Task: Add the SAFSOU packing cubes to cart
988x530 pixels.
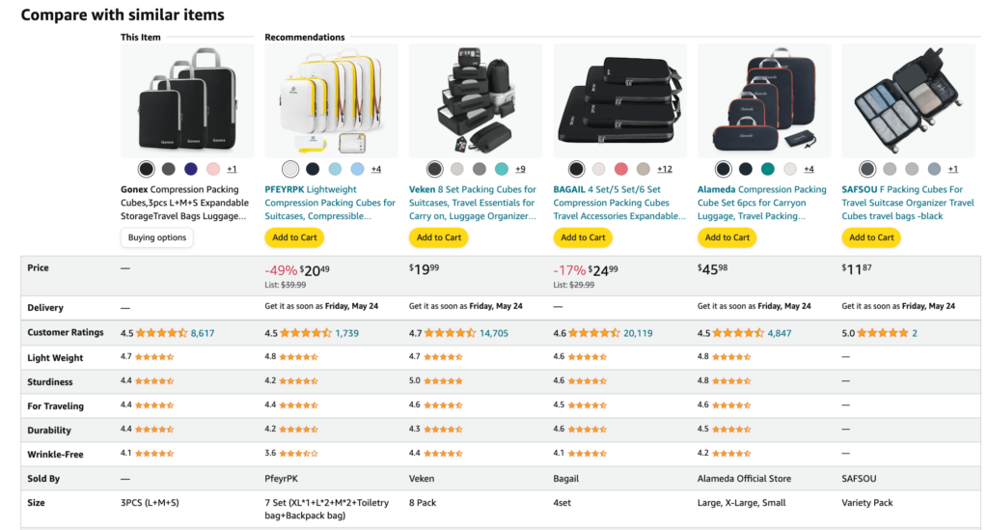Action: point(871,237)
